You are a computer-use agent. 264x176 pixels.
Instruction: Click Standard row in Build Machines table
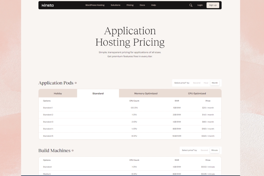click(130, 167)
